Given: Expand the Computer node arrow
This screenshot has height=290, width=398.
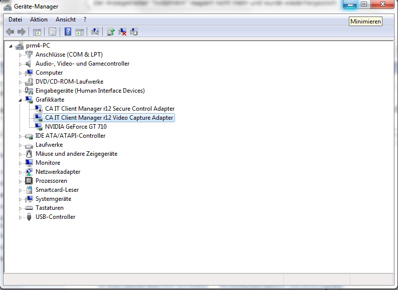Looking at the screenshot, I should click(20, 73).
